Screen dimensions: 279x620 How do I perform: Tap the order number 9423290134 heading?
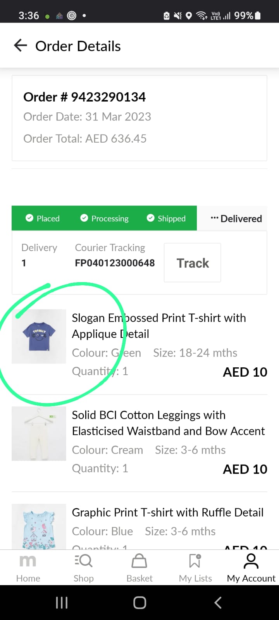coord(84,97)
